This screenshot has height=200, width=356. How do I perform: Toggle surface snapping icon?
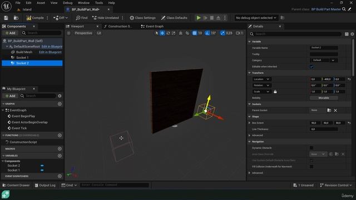[187, 33]
